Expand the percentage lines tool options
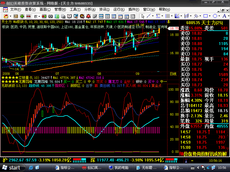This screenshot has width=230, height=172. point(162,16)
